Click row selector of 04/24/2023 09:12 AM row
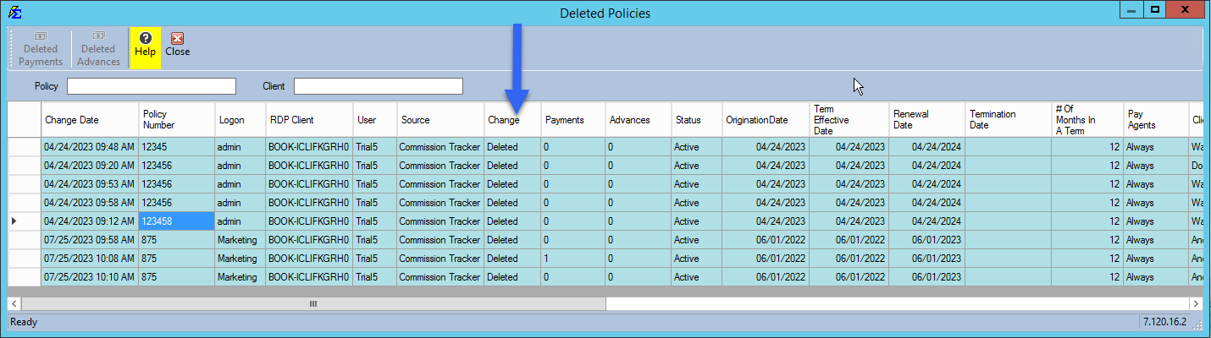1211x338 pixels. (x=25, y=221)
